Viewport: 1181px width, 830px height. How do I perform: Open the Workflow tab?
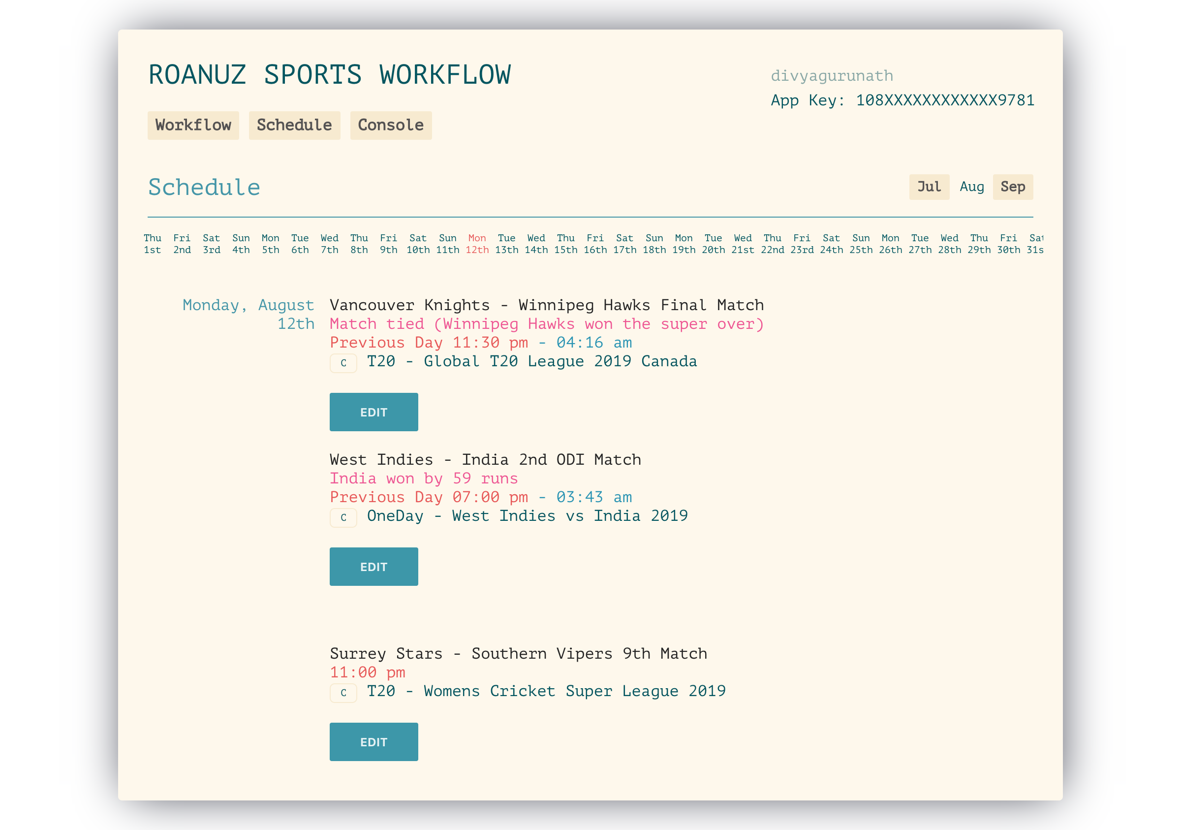[193, 125]
